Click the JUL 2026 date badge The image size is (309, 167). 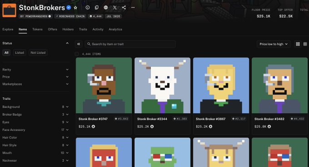click(113, 16)
